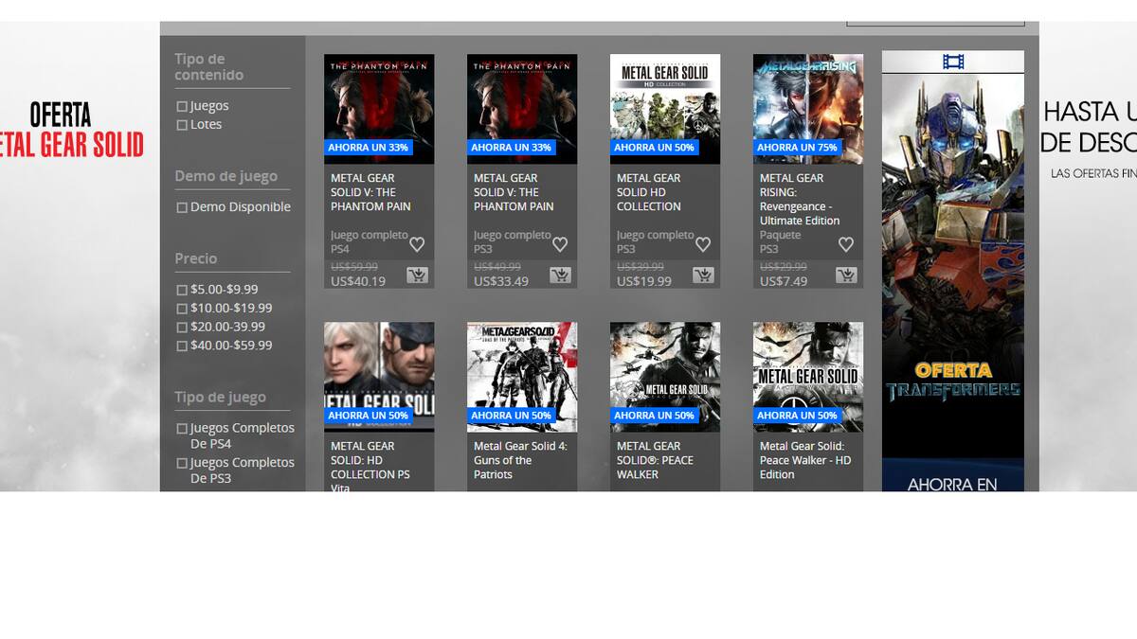
Task: Click the search field at top right
Action: [x=935, y=23]
